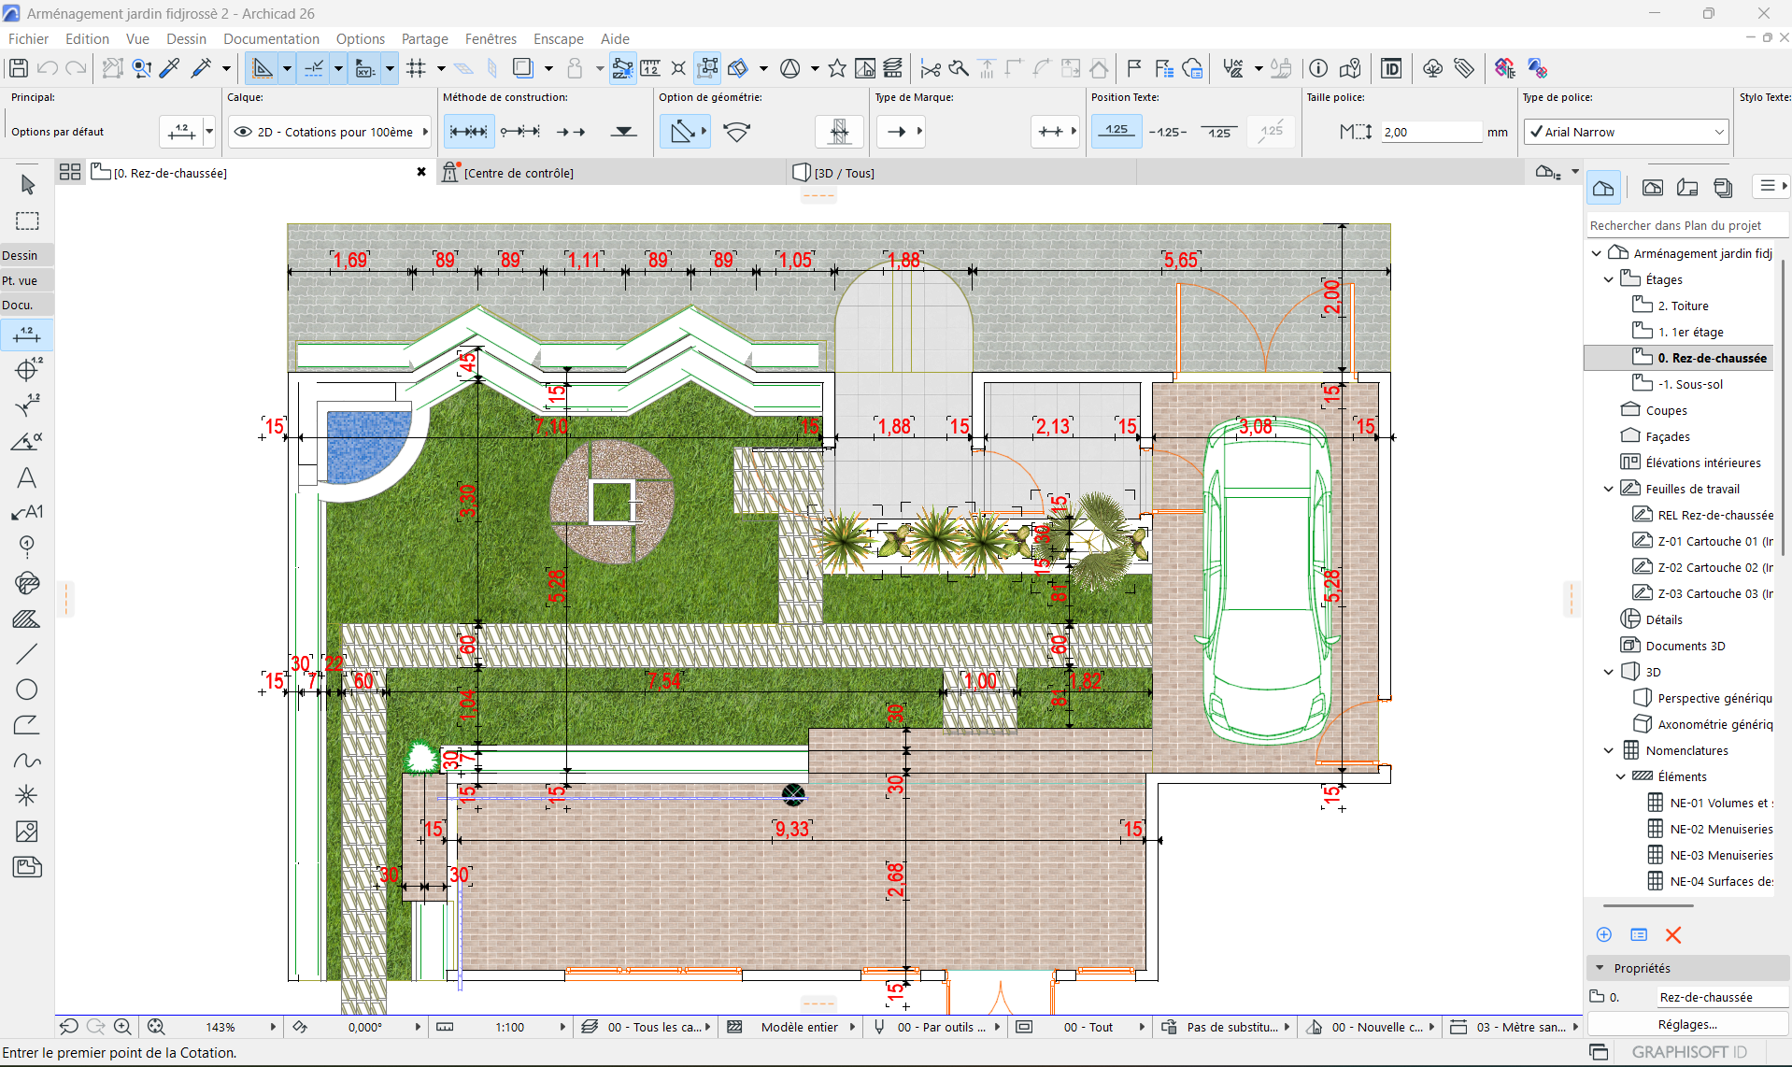Viewport: 1792px width, 1067px height.
Task: Switch to the 3D / Tous tab
Action: point(845,173)
